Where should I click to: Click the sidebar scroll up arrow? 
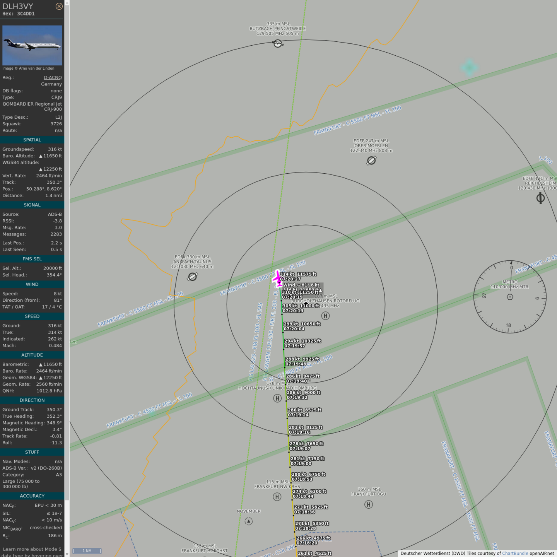[x=67, y=3]
